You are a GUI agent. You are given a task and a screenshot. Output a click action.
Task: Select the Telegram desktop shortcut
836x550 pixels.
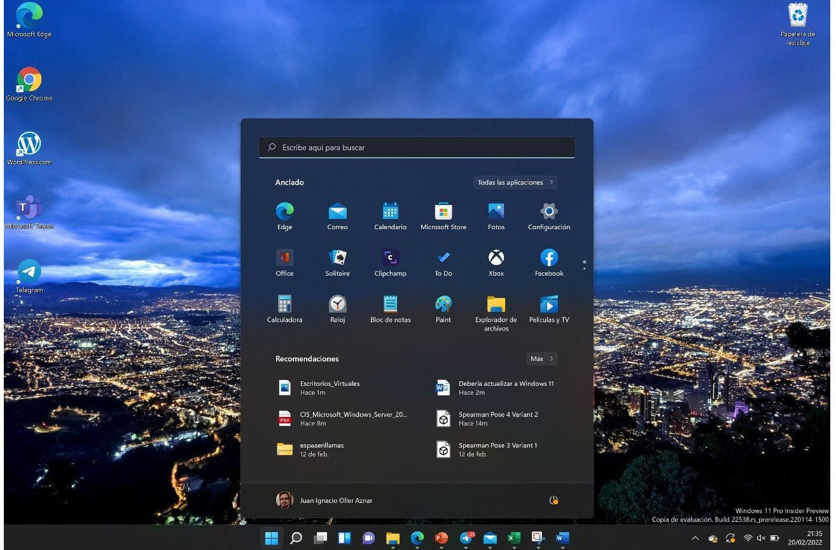29,276
